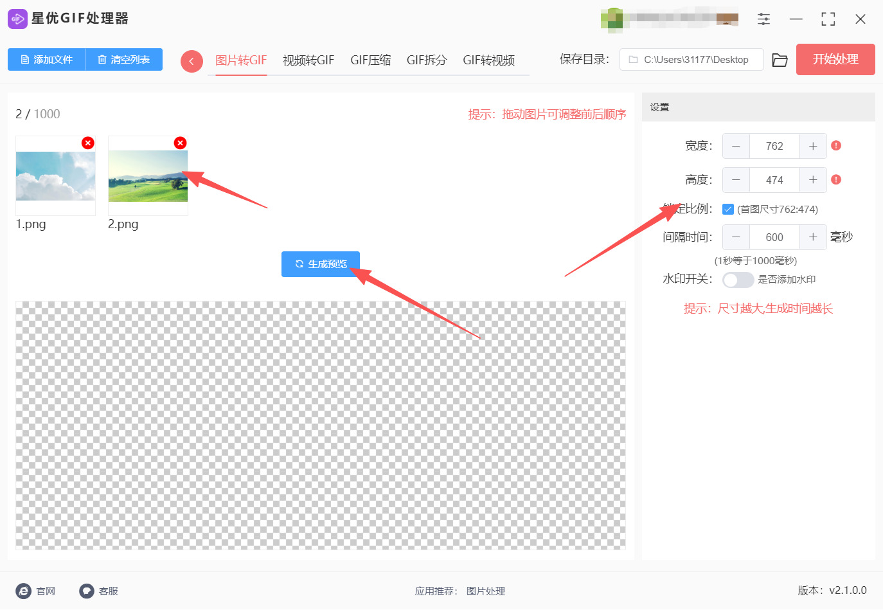
Task: Click the 星优GIF处理器 app logo icon
Action: pyautogui.click(x=17, y=19)
